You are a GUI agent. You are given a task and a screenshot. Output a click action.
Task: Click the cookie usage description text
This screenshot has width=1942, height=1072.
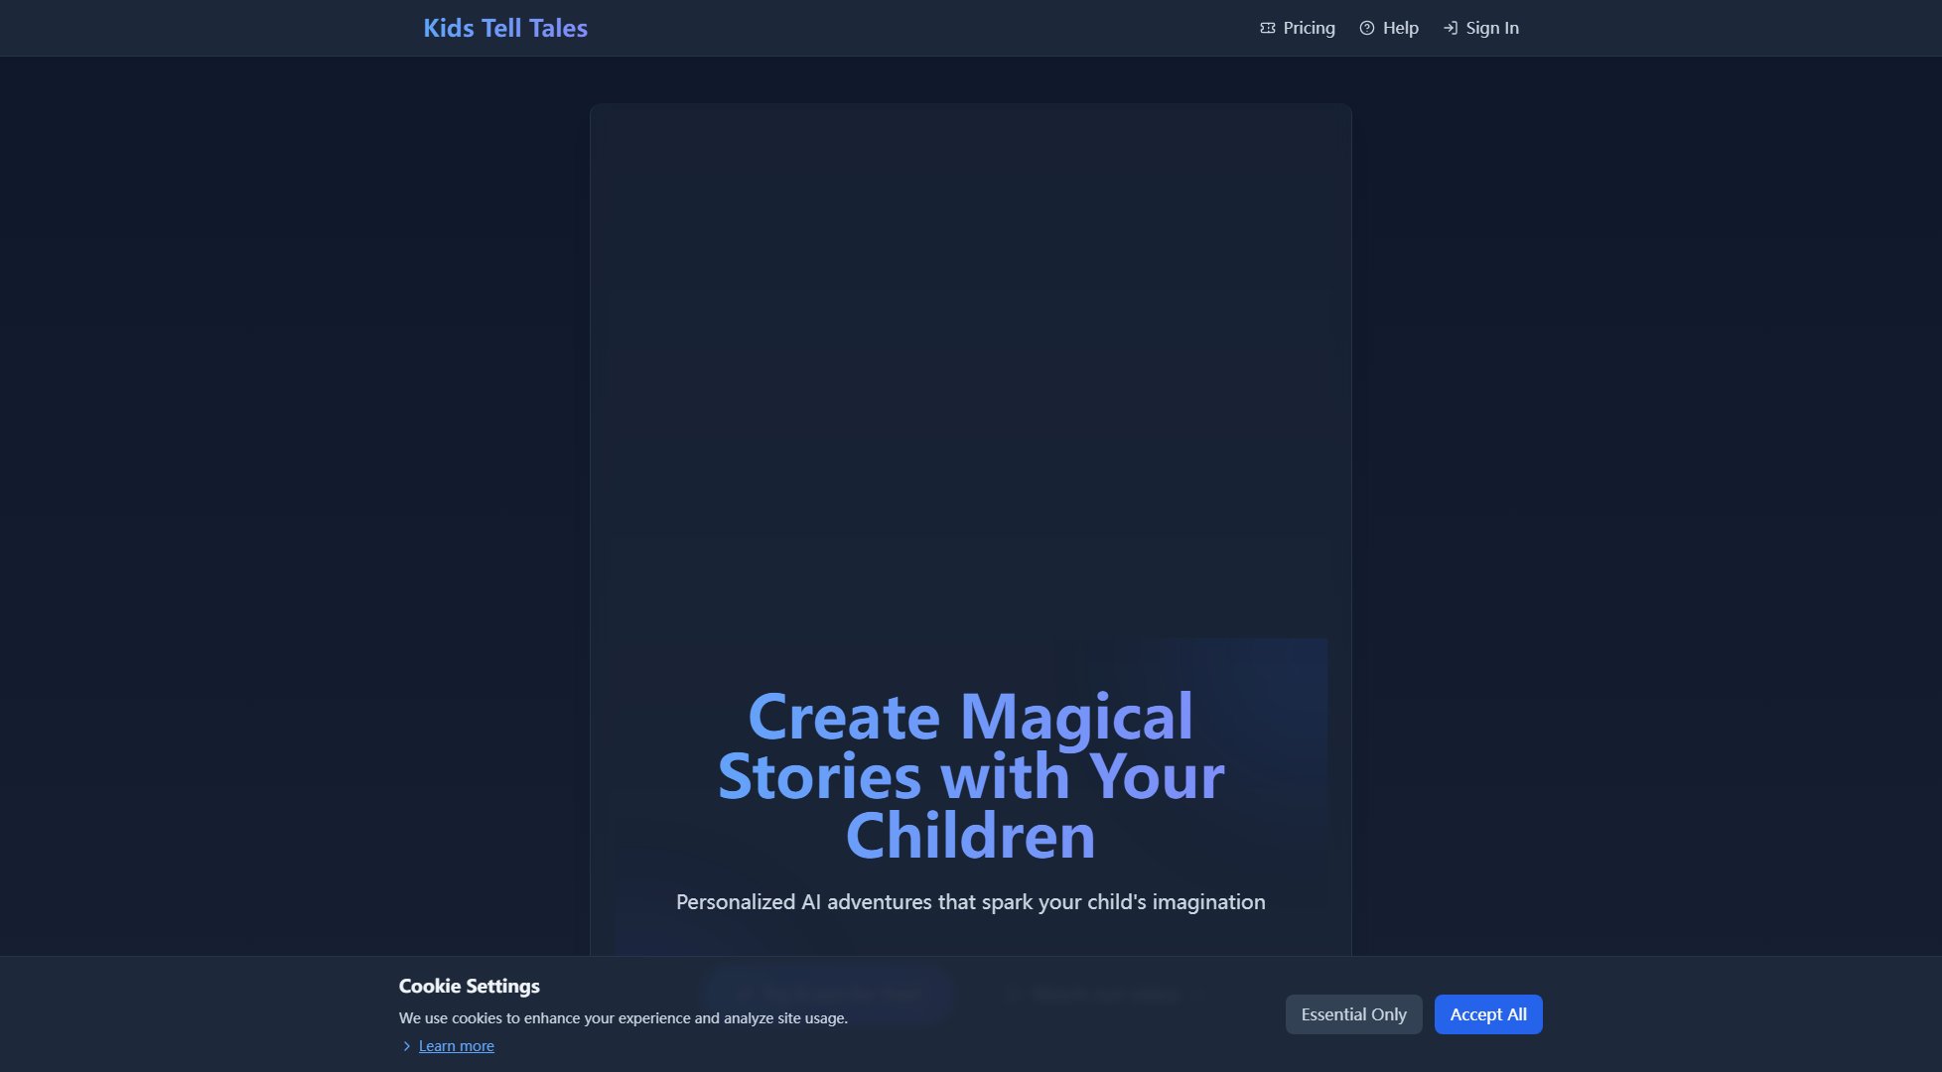pos(623,1018)
